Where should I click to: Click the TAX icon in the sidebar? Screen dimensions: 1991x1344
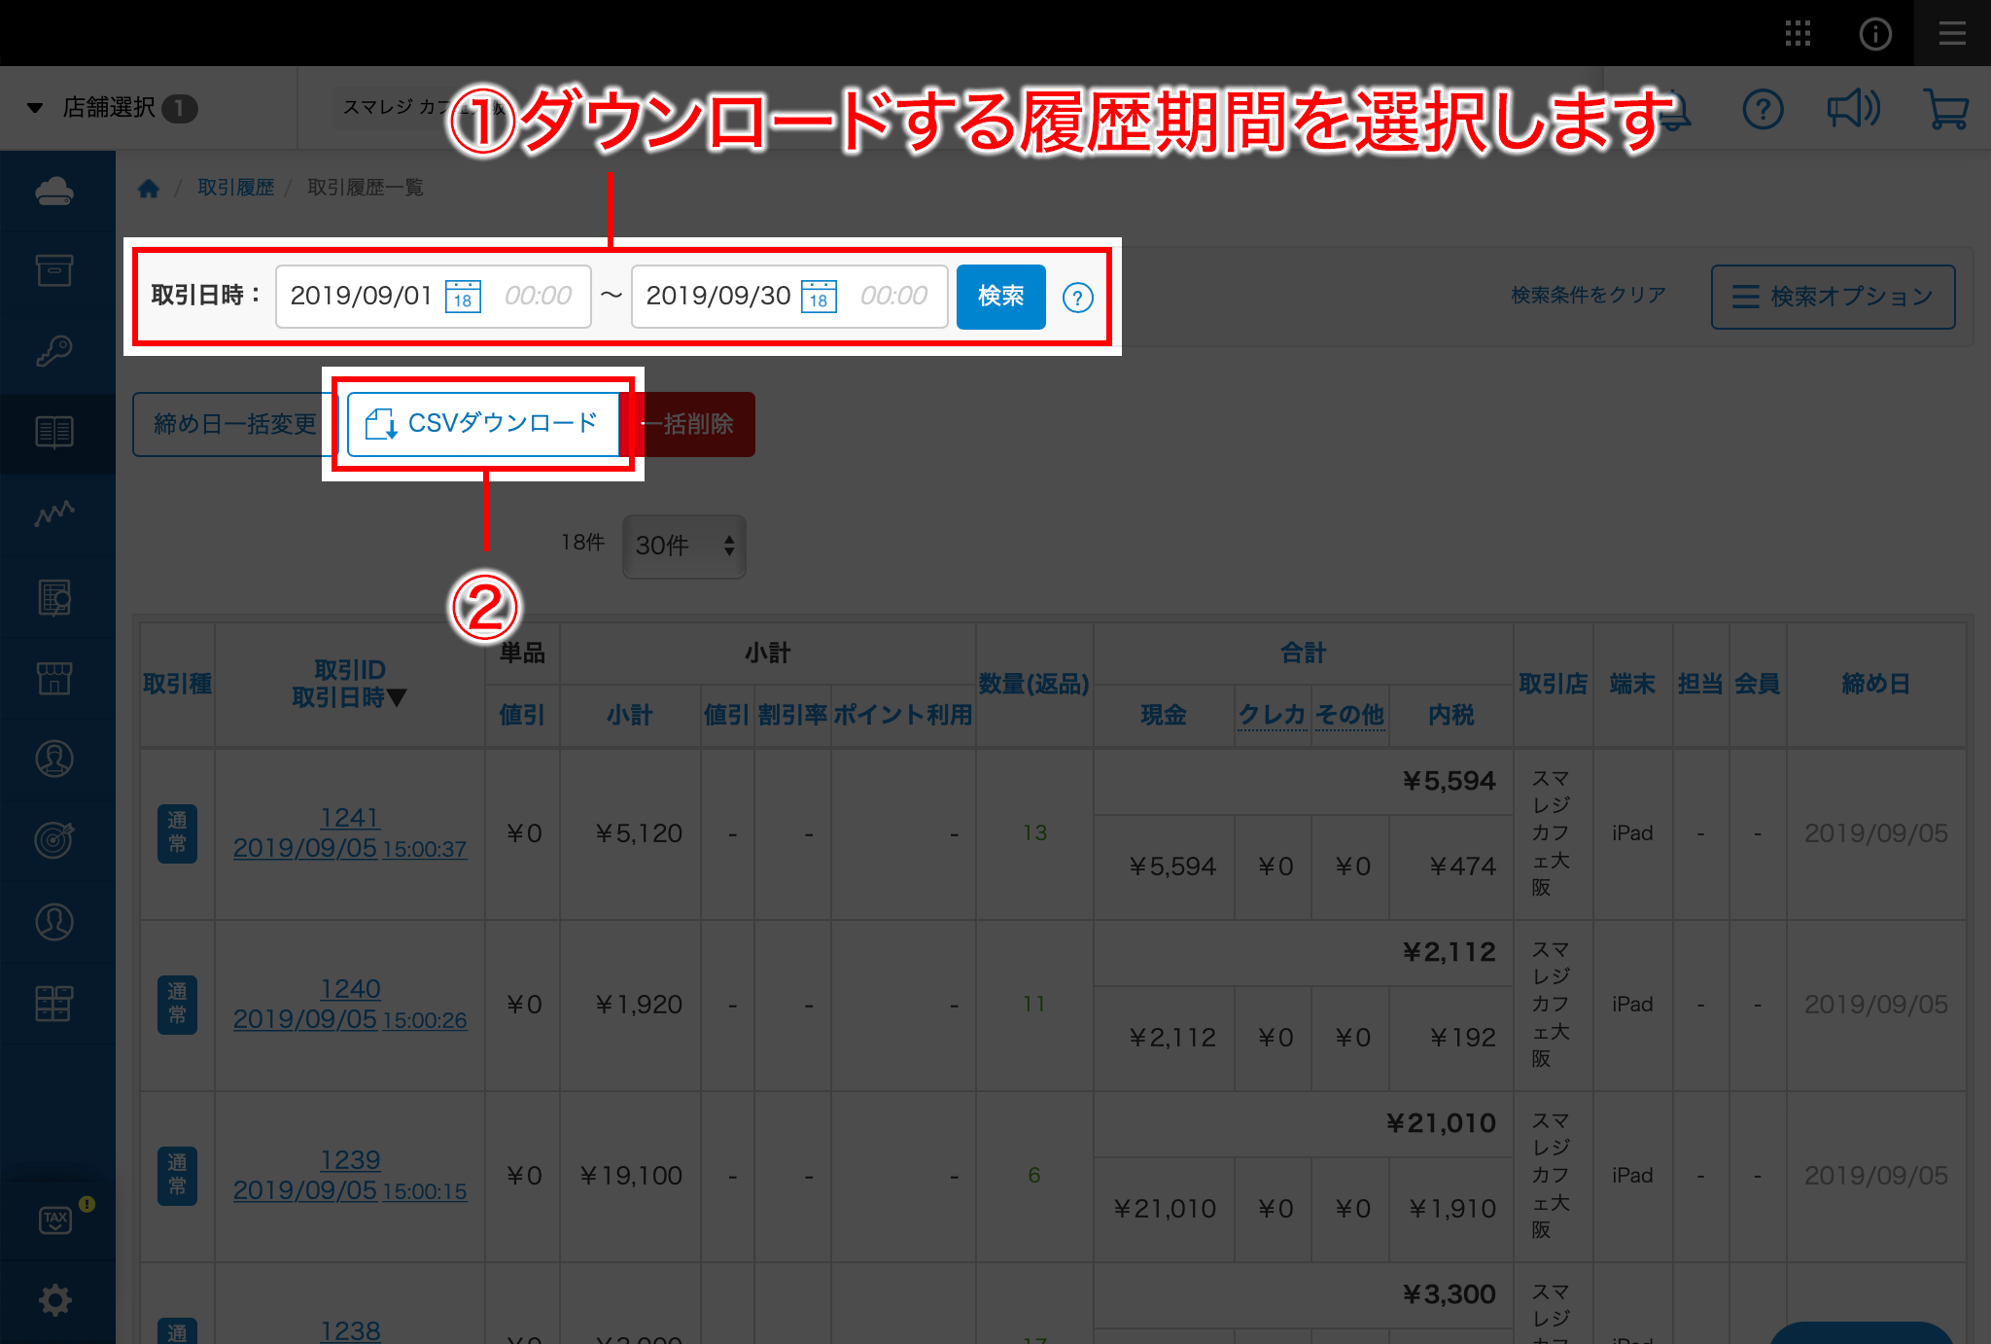[55, 1220]
